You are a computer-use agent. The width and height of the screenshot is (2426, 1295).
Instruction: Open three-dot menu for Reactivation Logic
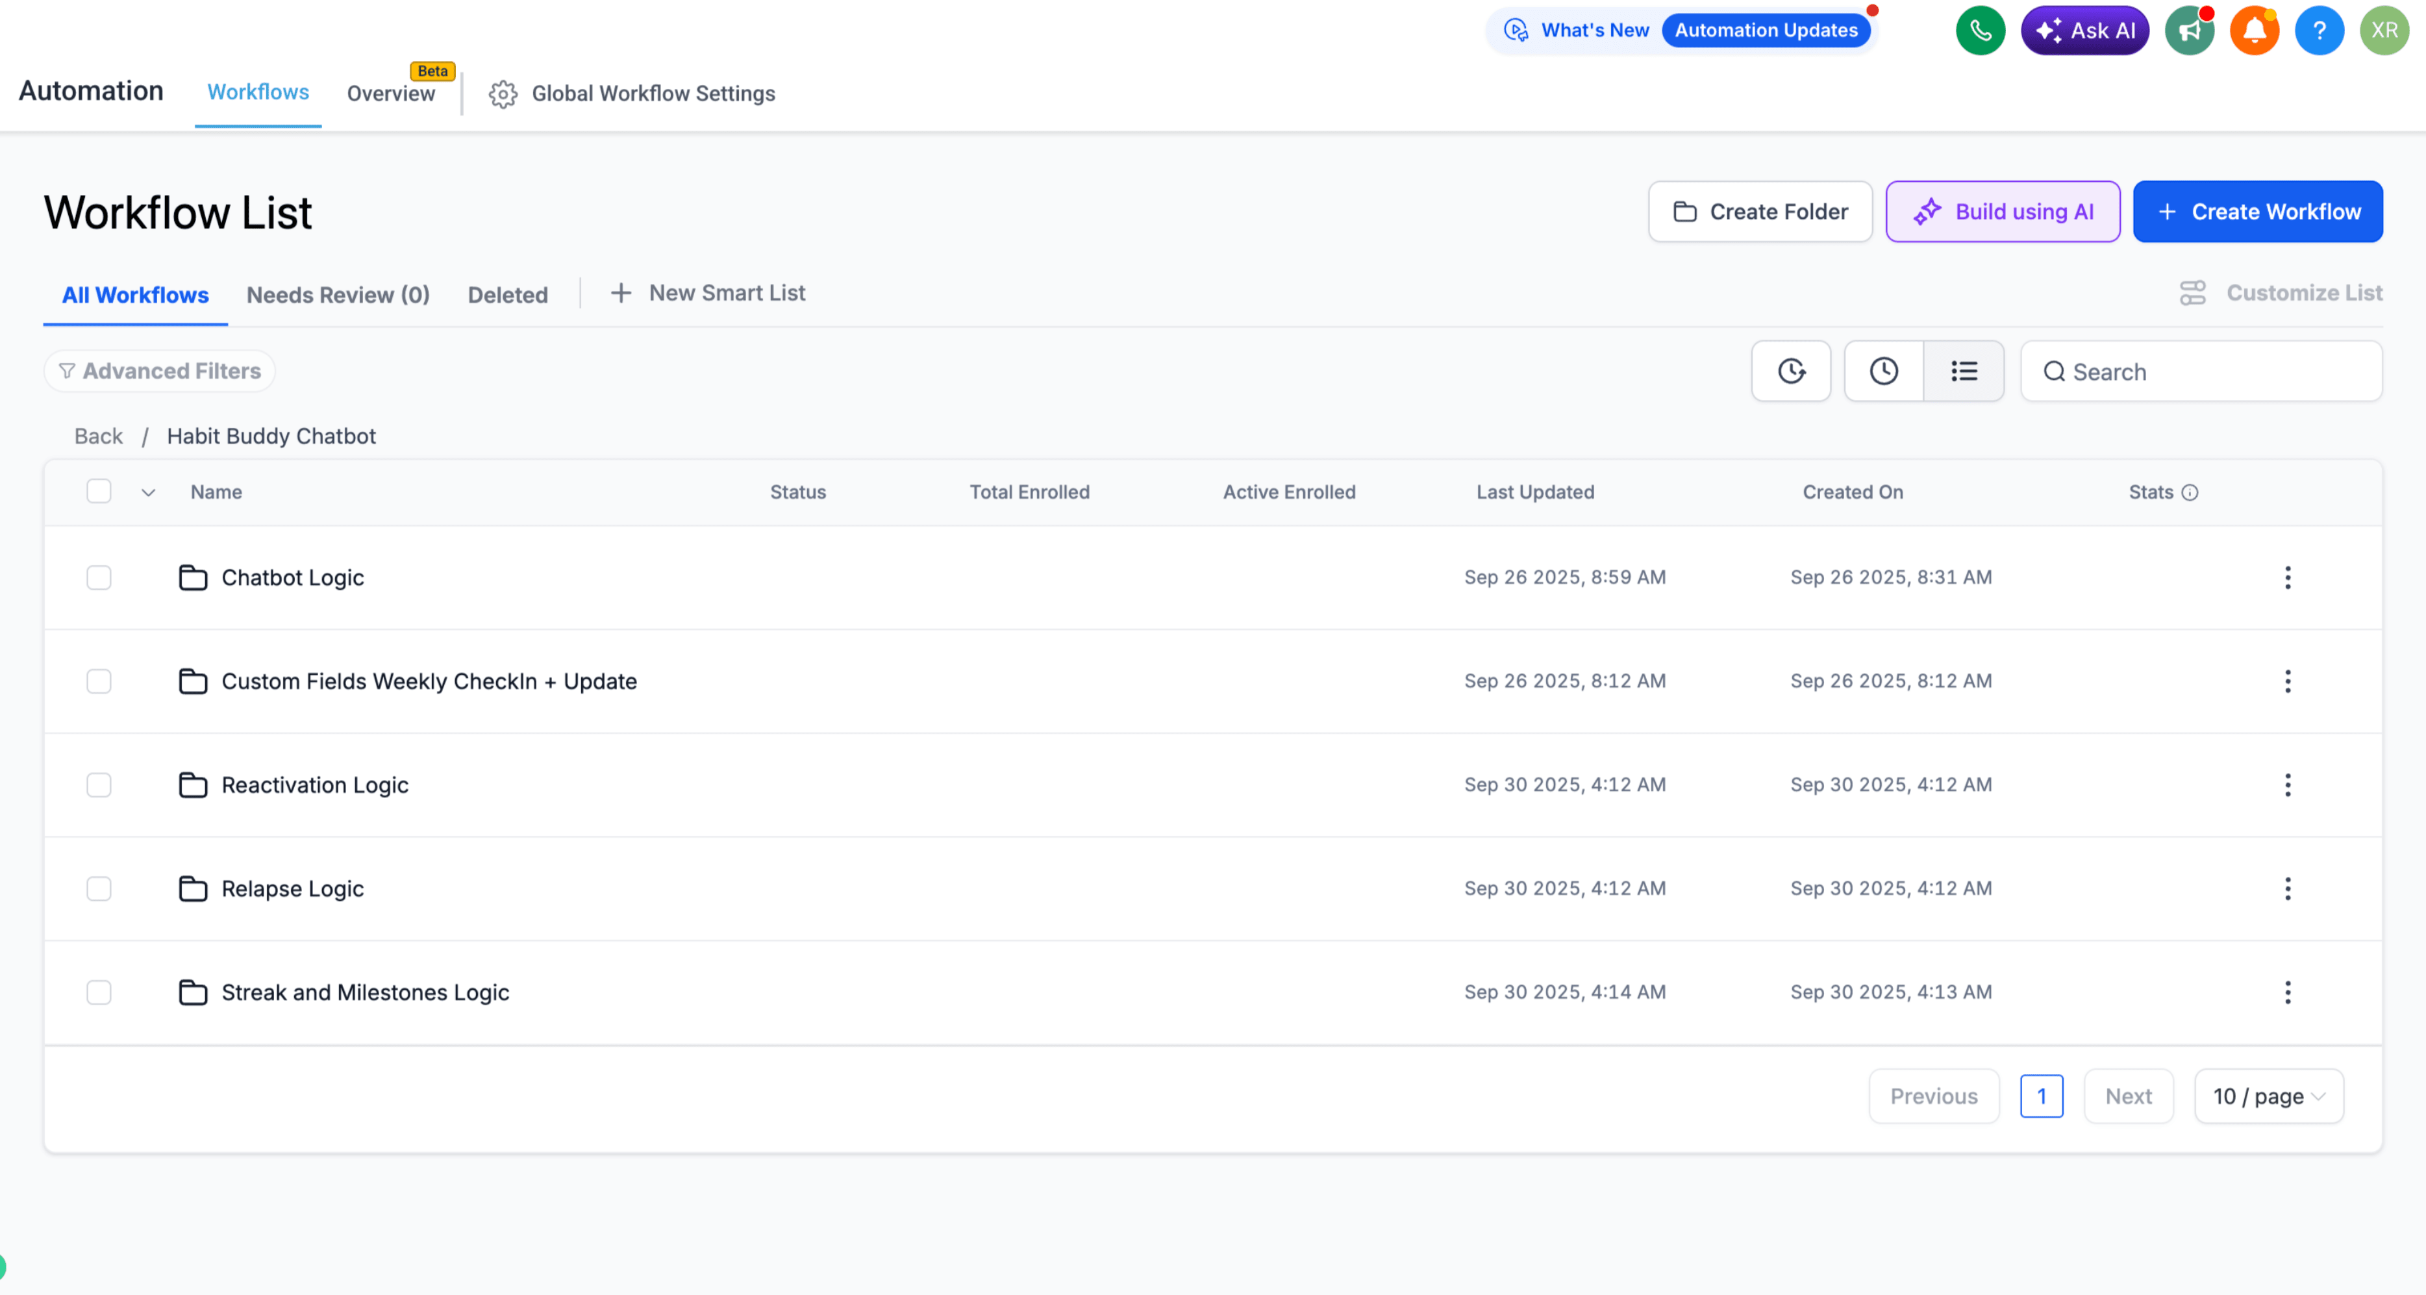(x=2288, y=785)
